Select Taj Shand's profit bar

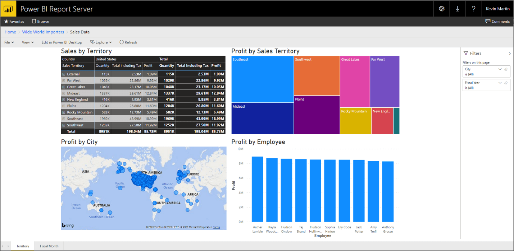coord(301,191)
